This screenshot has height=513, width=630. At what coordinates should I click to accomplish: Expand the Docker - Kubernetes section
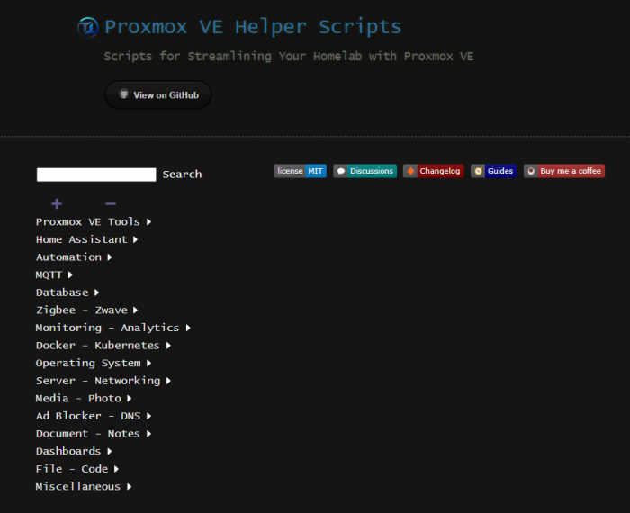pos(103,346)
